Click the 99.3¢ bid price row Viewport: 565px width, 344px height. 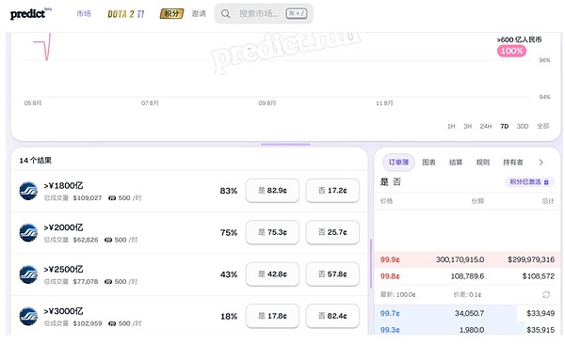tap(468, 329)
